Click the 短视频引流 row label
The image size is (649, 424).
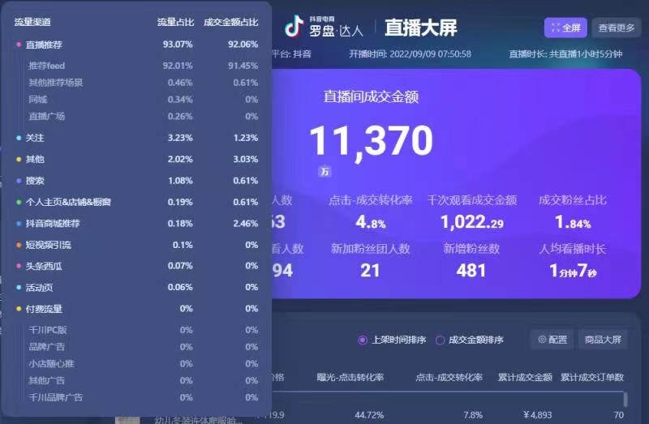point(49,245)
